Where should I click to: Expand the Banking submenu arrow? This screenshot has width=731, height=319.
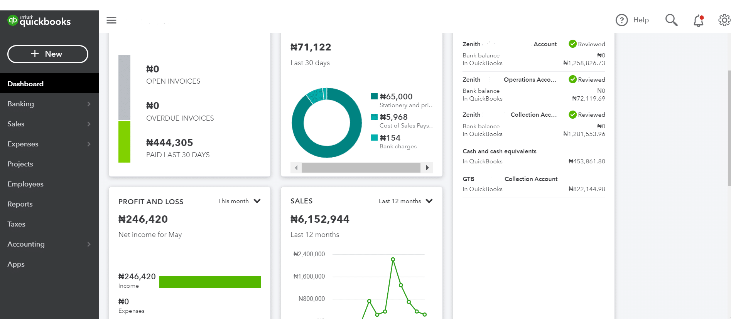click(89, 104)
